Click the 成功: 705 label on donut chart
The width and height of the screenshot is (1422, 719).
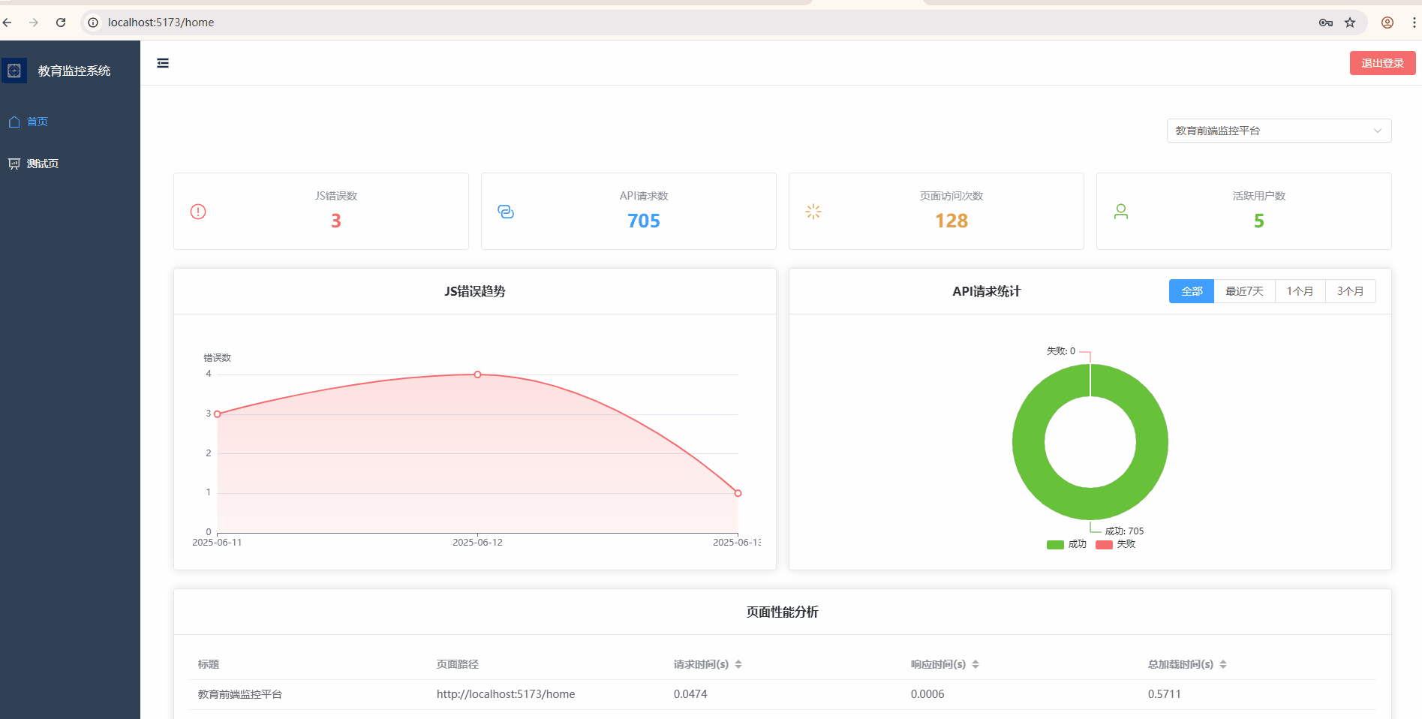pos(1124,531)
